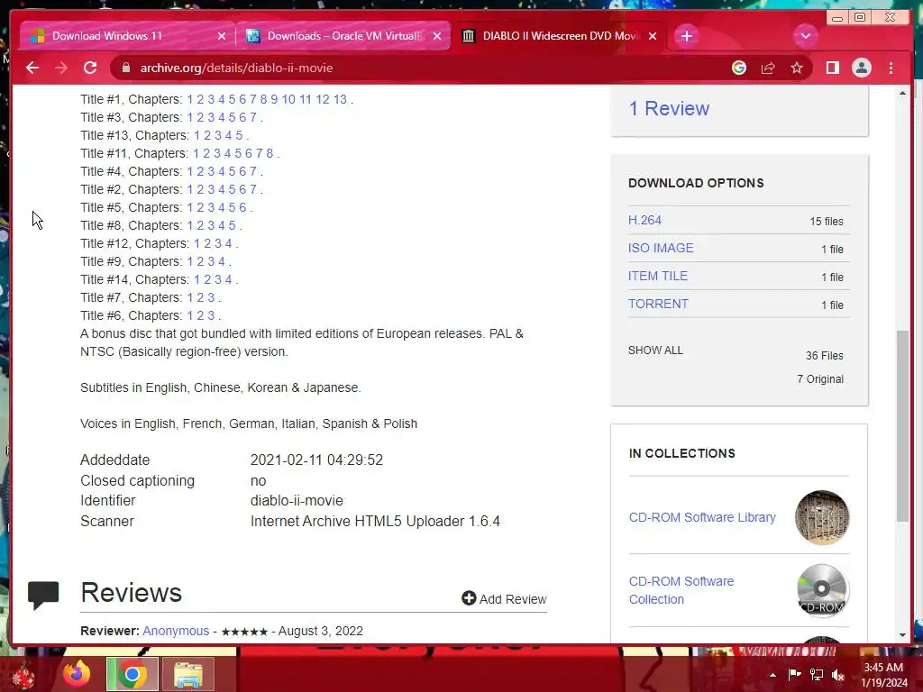Open Anonymous reviewer profile link
This screenshot has height=692, width=923.
[x=176, y=631]
